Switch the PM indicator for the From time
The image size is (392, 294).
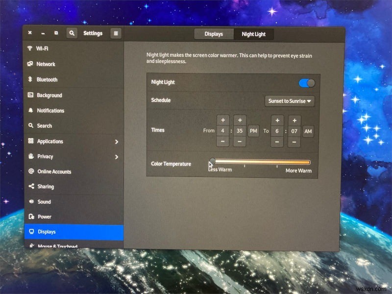(253, 131)
